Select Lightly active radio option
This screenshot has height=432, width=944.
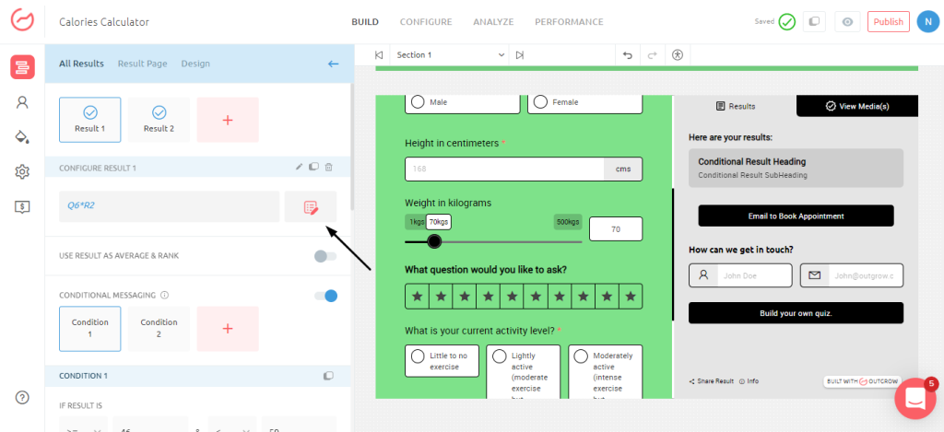coord(524,372)
